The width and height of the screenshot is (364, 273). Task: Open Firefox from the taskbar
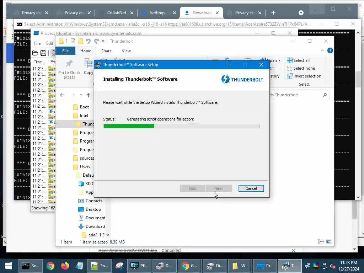click(x=65, y=266)
